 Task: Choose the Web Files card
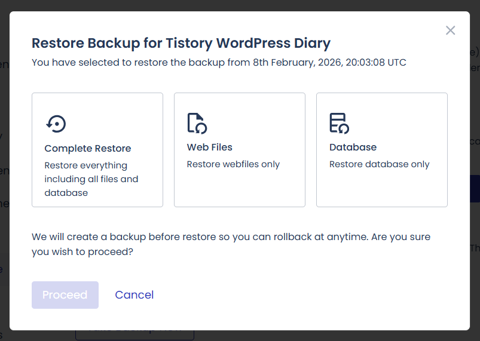click(x=240, y=150)
